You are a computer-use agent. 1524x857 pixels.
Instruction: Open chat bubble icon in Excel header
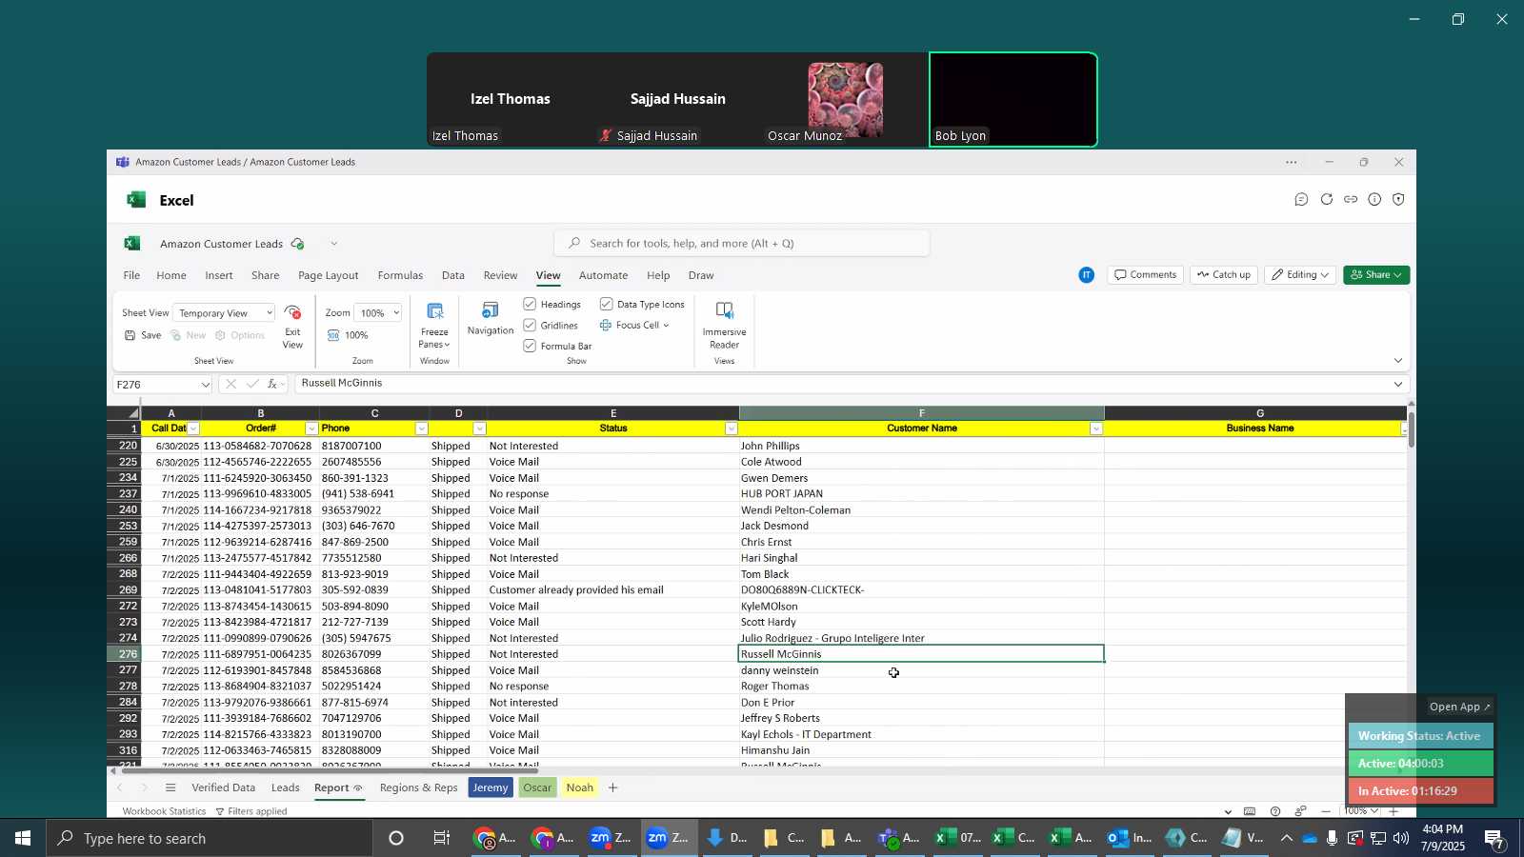click(1301, 199)
